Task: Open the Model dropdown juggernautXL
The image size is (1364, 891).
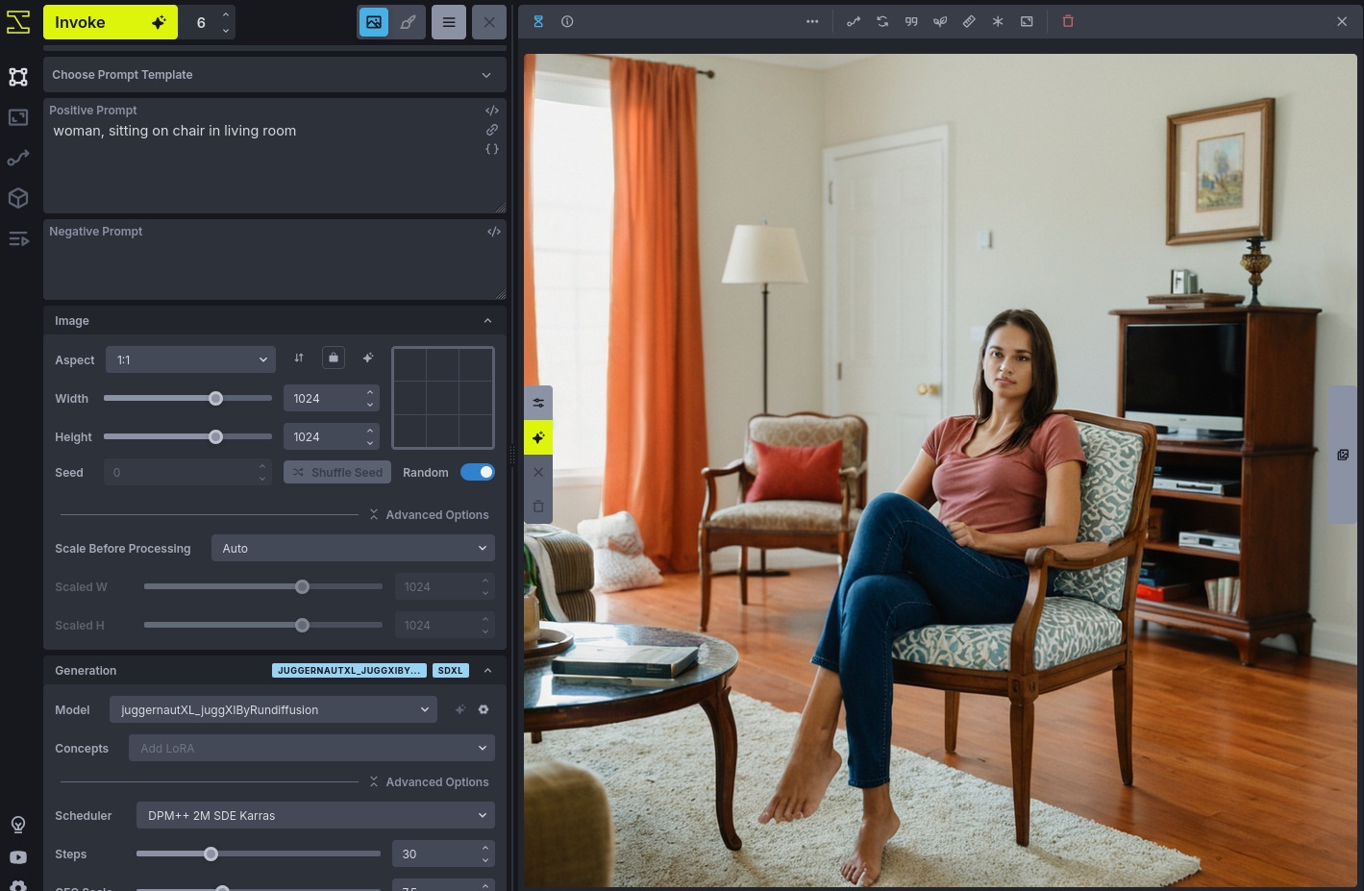Action: point(273,709)
